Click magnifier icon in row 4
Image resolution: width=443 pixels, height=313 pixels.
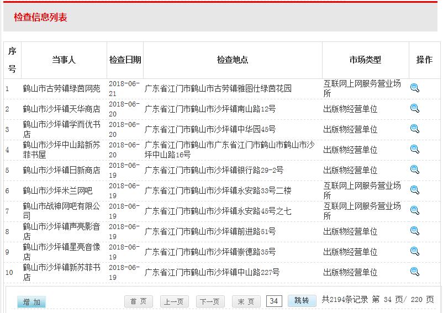click(415, 150)
